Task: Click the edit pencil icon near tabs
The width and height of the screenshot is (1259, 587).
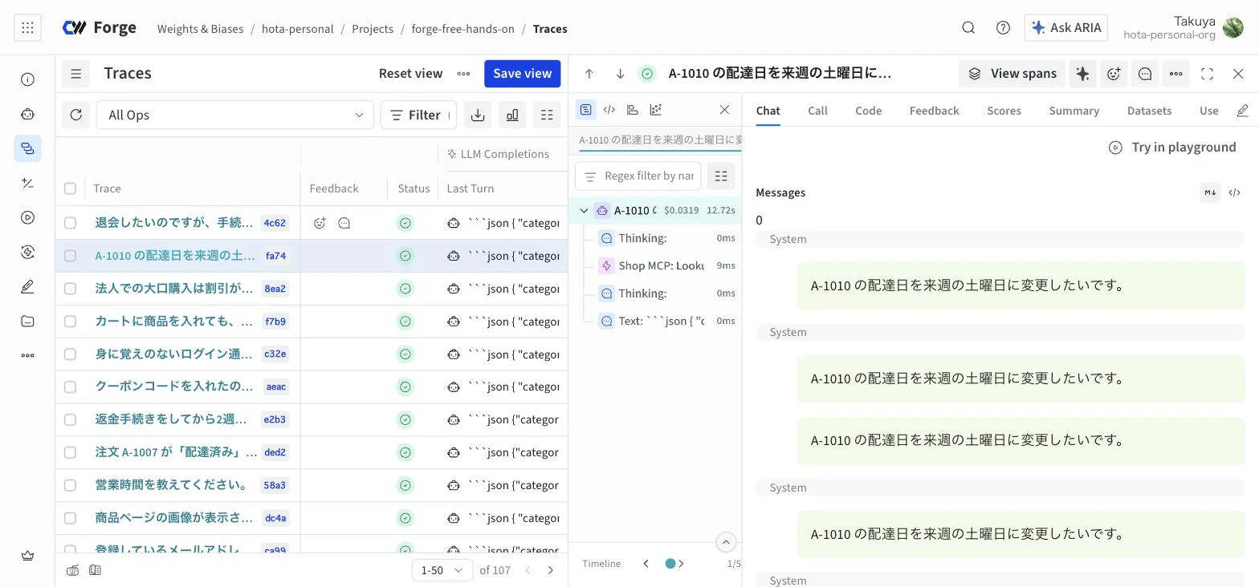Action: point(1243,111)
